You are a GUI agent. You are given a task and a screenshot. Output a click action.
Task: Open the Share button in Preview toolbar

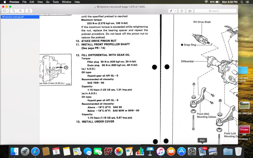(x=29, y=11)
